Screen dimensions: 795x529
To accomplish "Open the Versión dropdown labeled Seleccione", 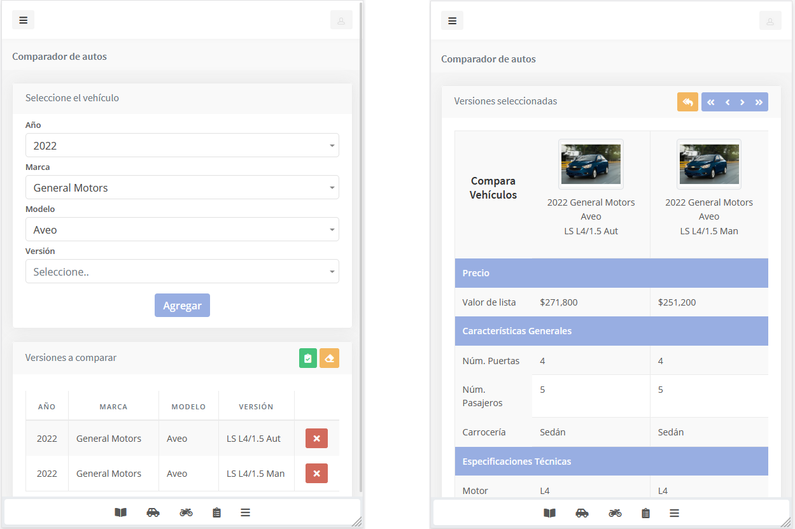I will point(182,272).
